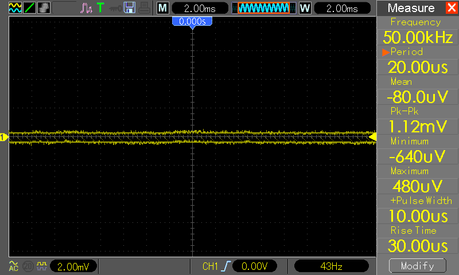The width and height of the screenshot is (459, 275).
Task: Click the gray 20 bandwidth limit icon
Action: (x=28, y=266)
